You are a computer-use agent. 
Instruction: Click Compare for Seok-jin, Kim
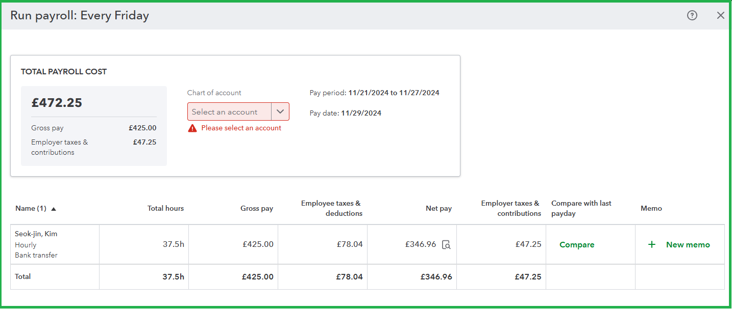point(577,244)
